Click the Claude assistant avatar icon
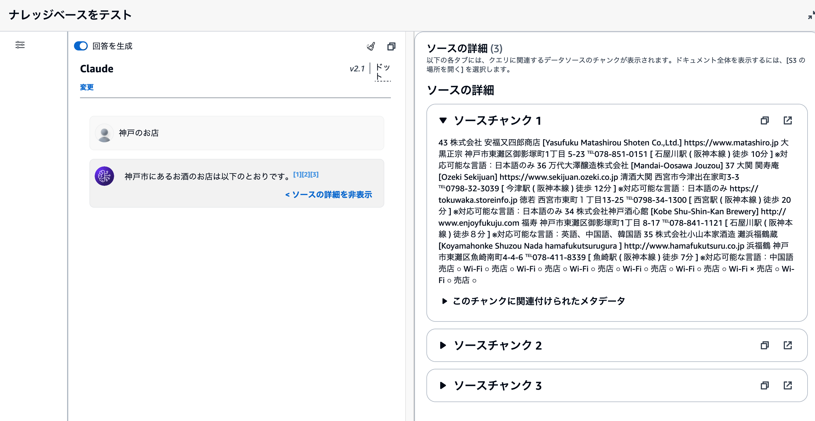The width and height of the screenshot is (815, 421). [x=104, y=176]
